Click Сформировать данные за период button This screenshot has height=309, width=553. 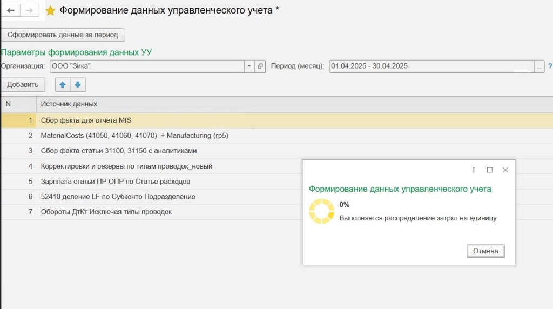(x=63, y=35)
